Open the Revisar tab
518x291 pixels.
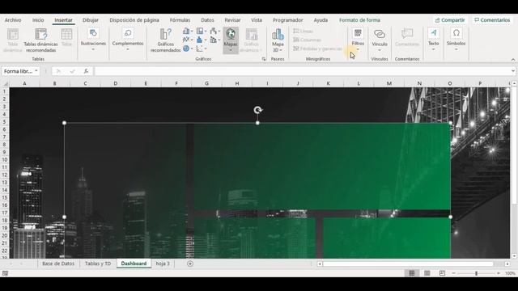point(232,20)
